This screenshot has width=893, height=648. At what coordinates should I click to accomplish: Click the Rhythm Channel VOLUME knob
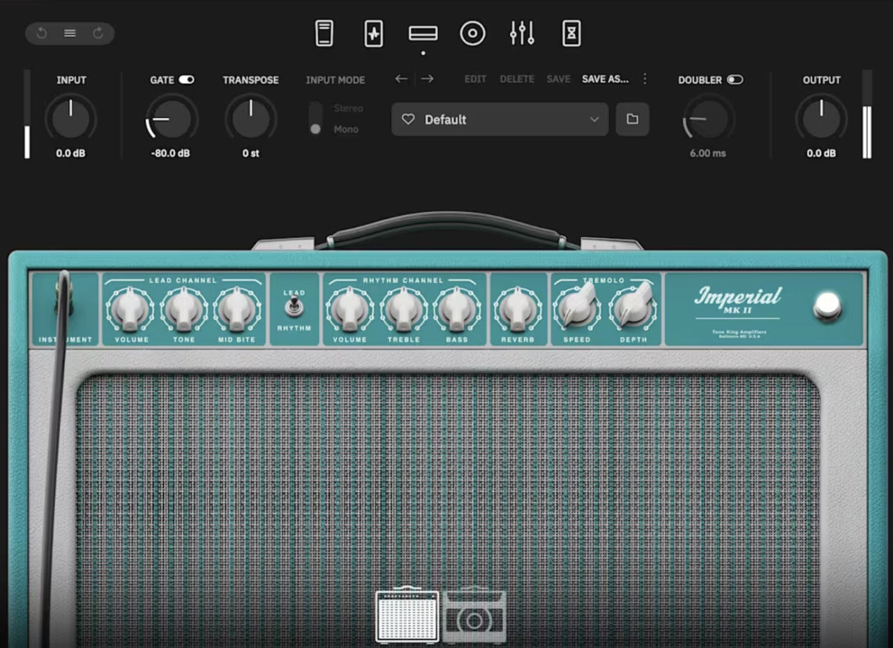coord(350,310)
